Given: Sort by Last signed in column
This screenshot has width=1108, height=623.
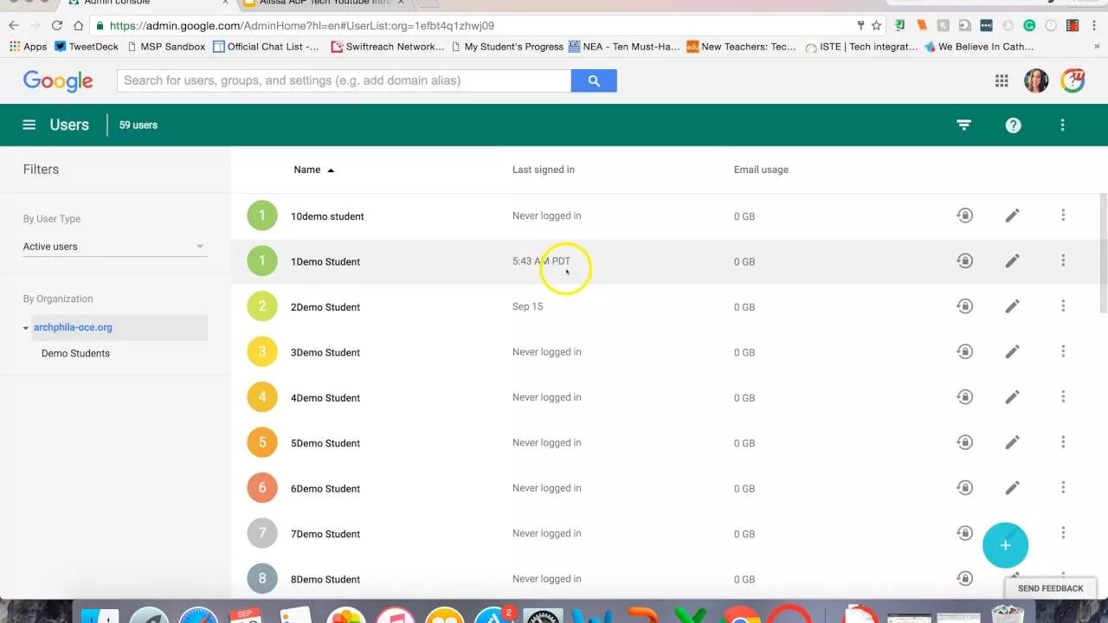Looking at the screenshot, I should 544,170.
